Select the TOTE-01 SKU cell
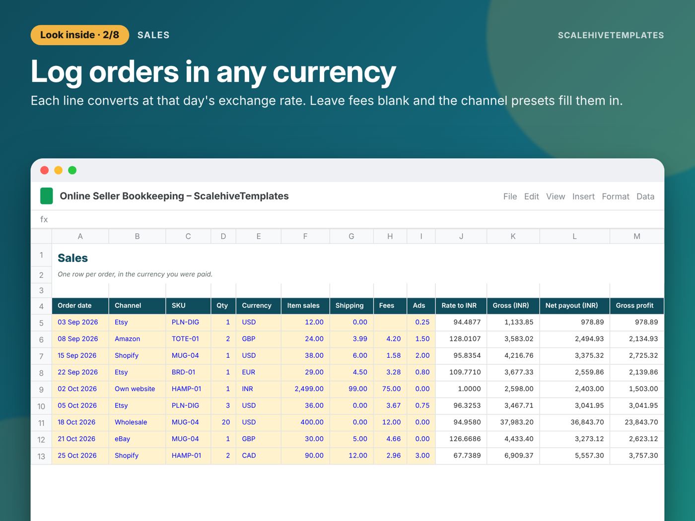695x521 pixels. pos(188,339)
